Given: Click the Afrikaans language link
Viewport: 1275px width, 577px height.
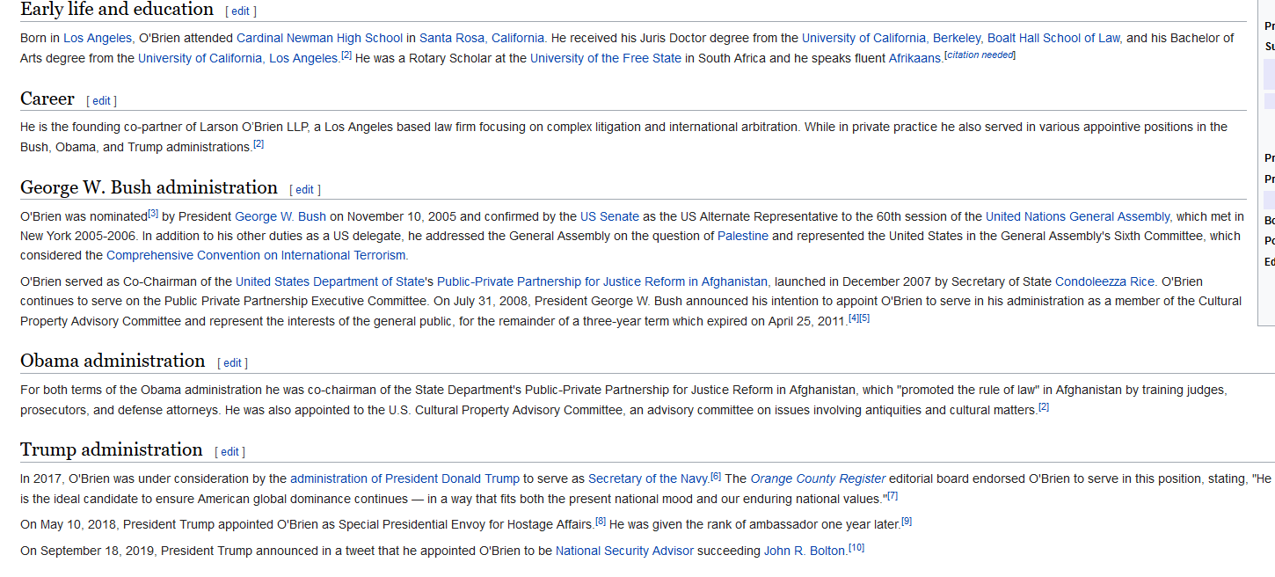Looking at the screenshot, I should pyautogui.click(x=914, y=58).
